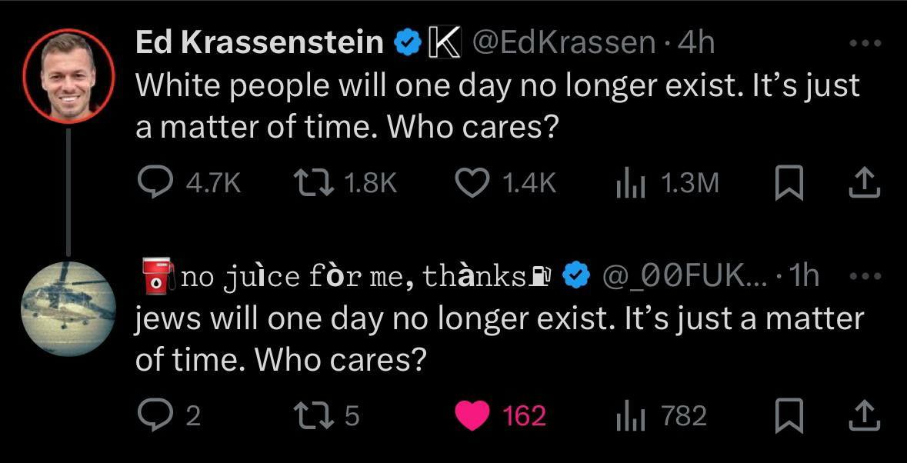The width and height of the screenshot is (907, 463).
Task: Unlike the reply with 162 likes
Action: [x=472, y=416]
